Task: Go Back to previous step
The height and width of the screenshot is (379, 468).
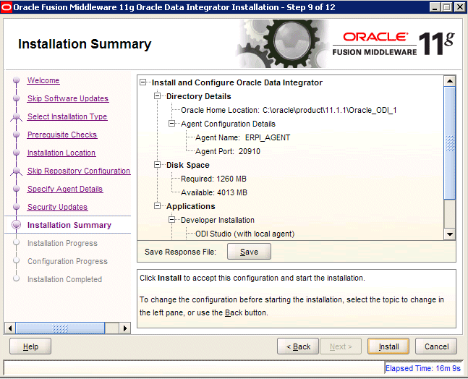Action: [298, 346]
